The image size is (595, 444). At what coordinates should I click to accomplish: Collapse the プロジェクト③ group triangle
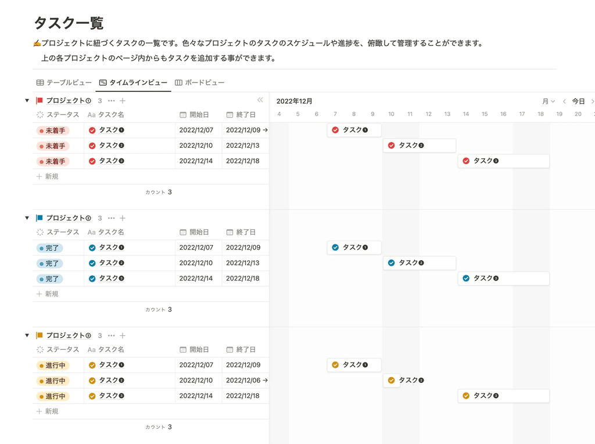27,336
